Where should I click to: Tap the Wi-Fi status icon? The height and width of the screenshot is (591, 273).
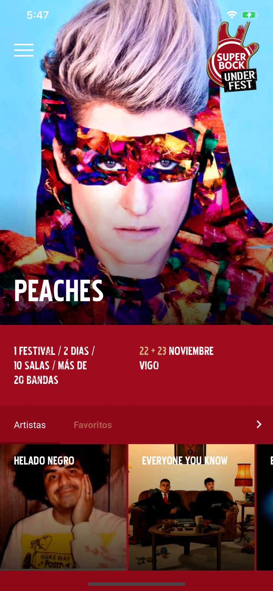click(232, 15)
